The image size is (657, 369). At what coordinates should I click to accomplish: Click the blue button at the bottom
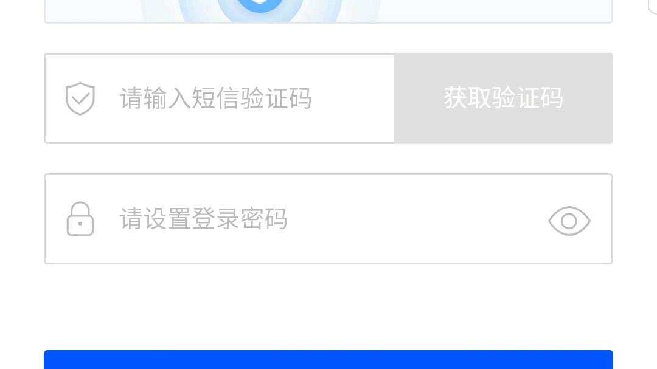tap(328, 360)
